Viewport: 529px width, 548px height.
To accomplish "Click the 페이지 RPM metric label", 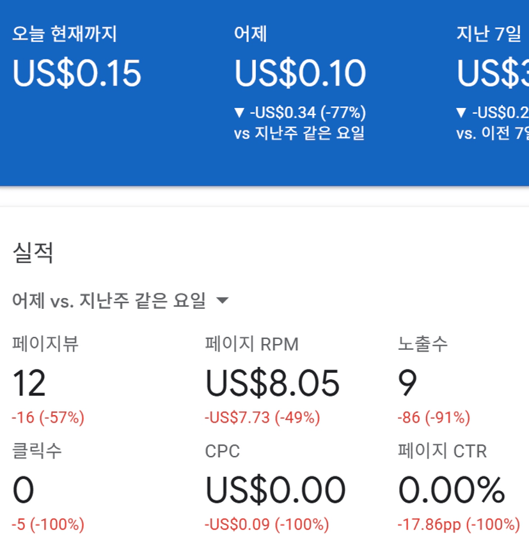I will click(x=251, y=345).
